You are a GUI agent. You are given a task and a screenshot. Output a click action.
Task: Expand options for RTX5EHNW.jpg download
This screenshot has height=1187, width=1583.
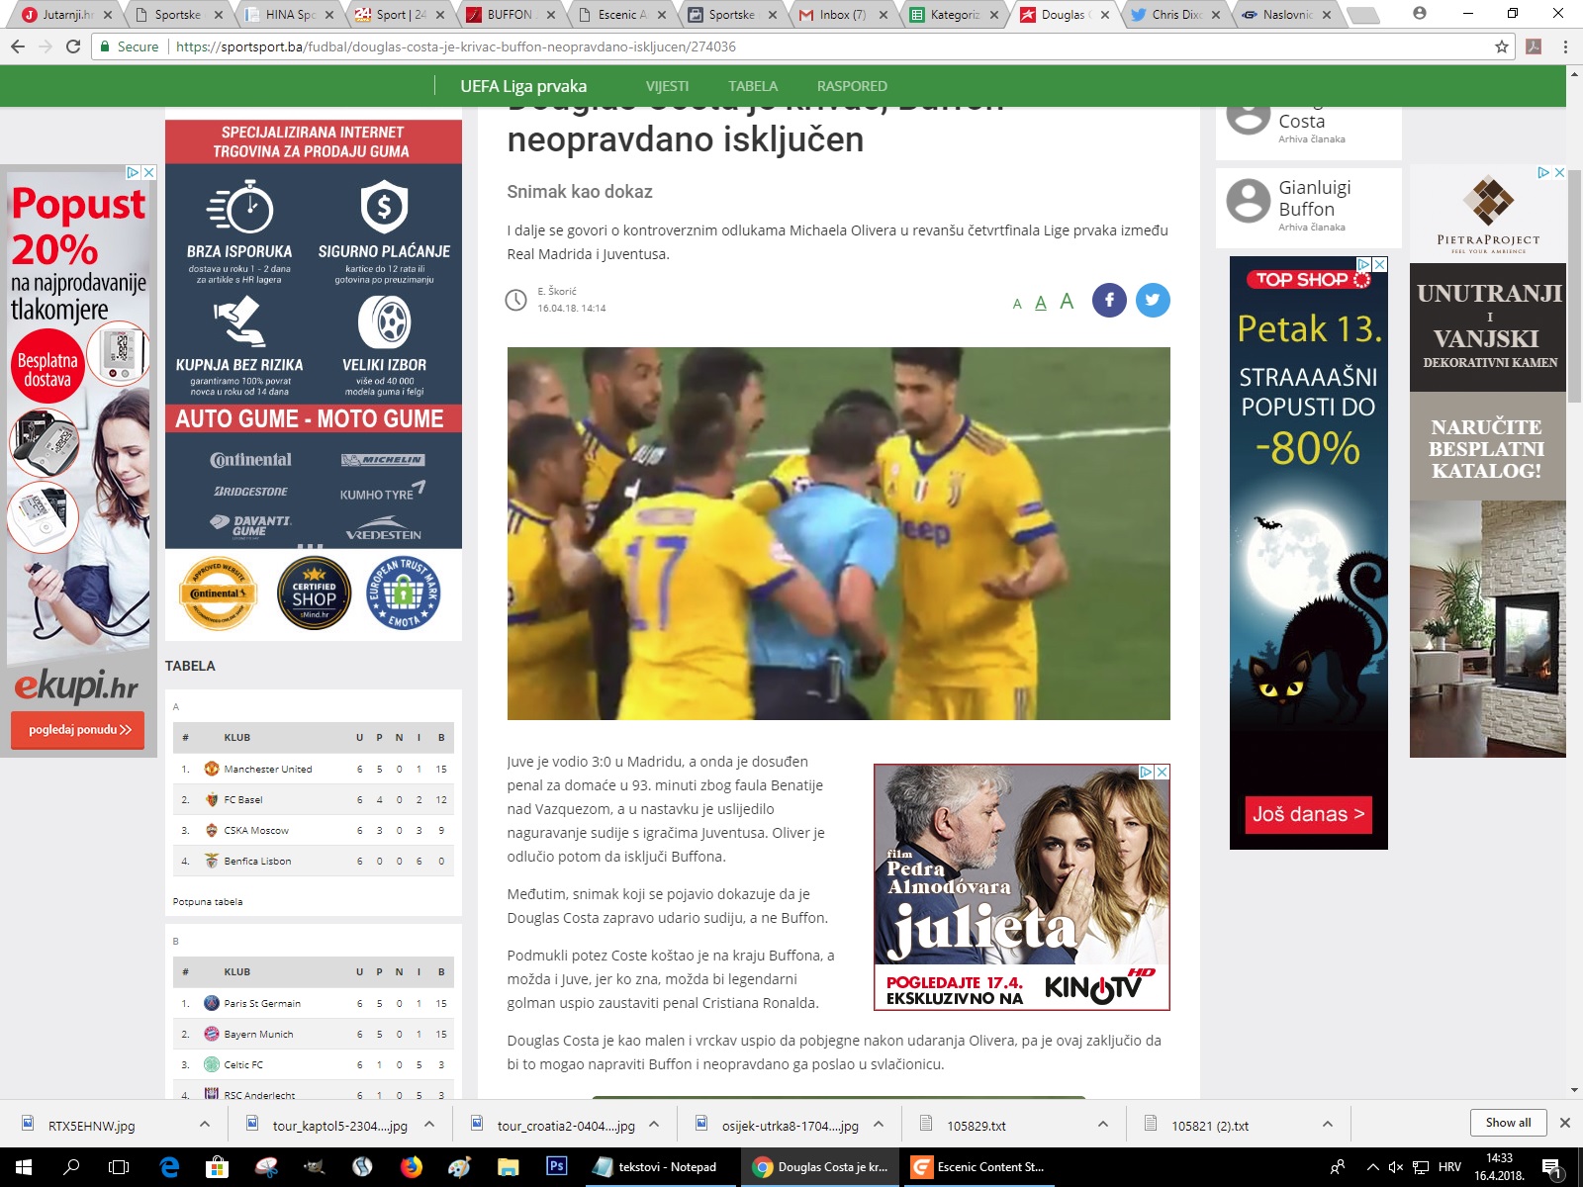tap(204, 1125)
